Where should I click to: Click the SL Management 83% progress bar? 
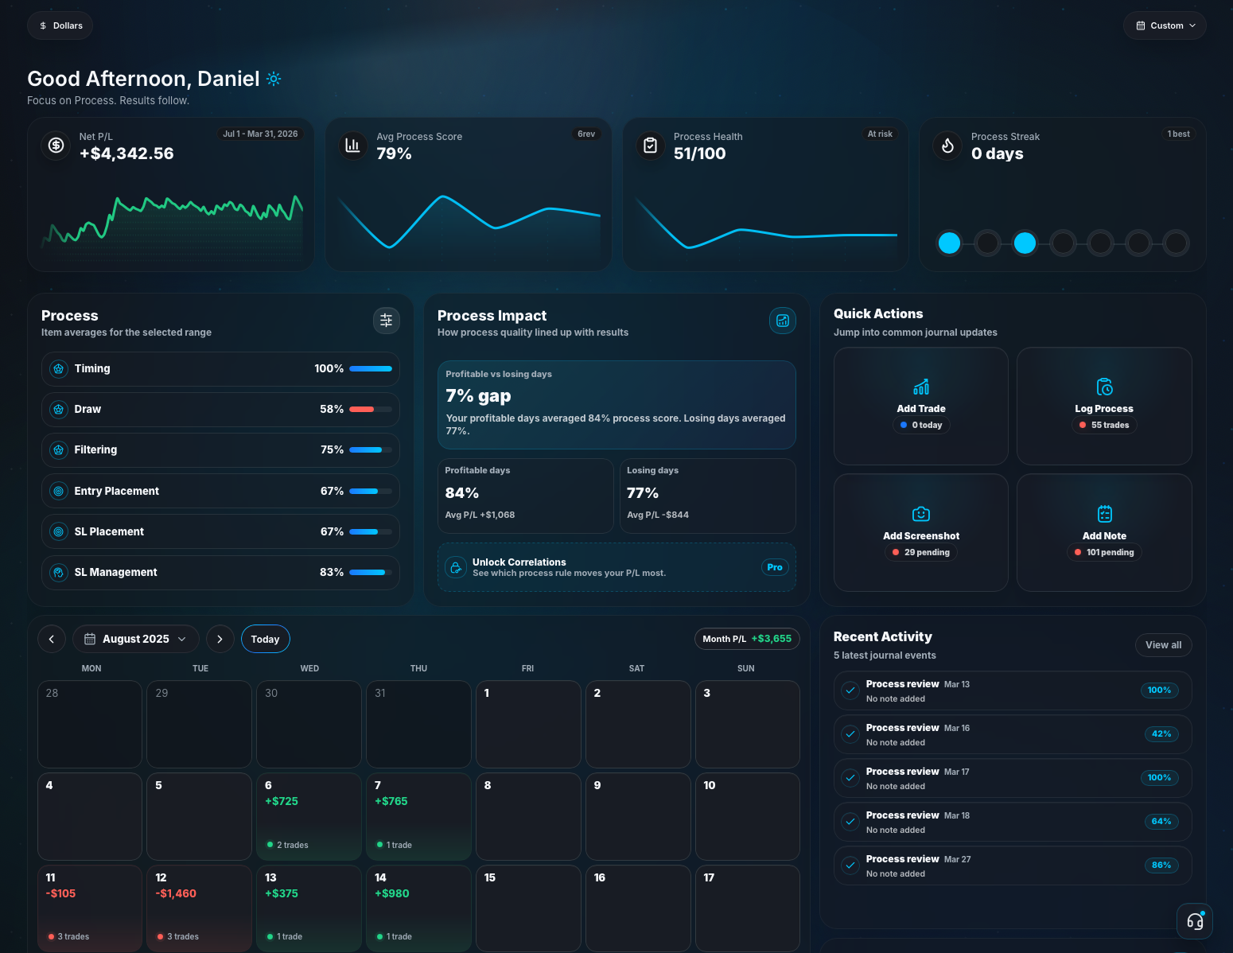[371, 573]
